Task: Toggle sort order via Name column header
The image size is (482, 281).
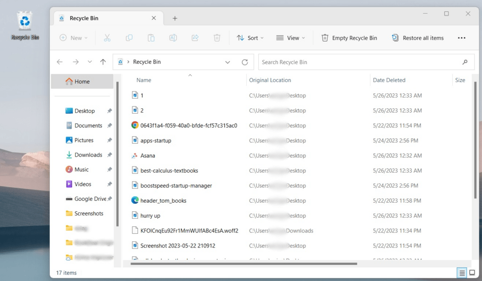Action: click(x=143, y=80)
